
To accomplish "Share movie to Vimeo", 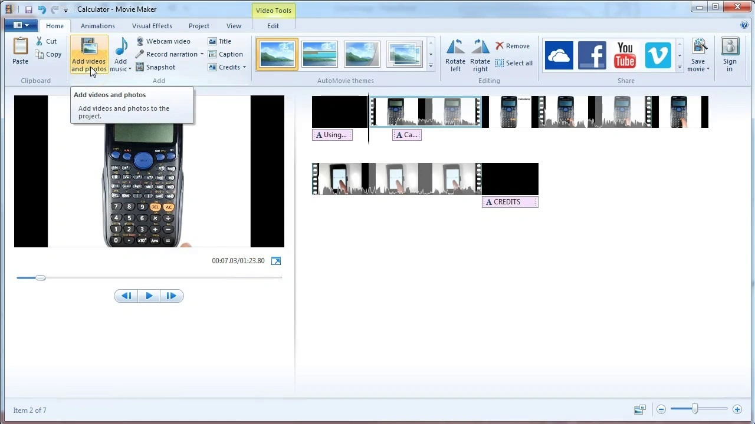I will click(x=658, y=55).
